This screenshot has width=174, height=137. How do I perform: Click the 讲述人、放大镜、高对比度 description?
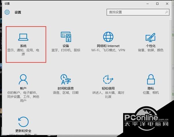[108, 95]
